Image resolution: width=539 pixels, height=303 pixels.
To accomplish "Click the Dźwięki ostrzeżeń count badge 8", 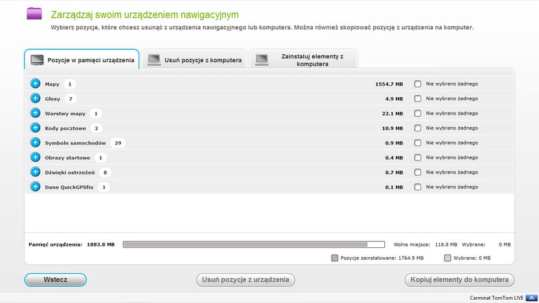I will pos(105,172).
